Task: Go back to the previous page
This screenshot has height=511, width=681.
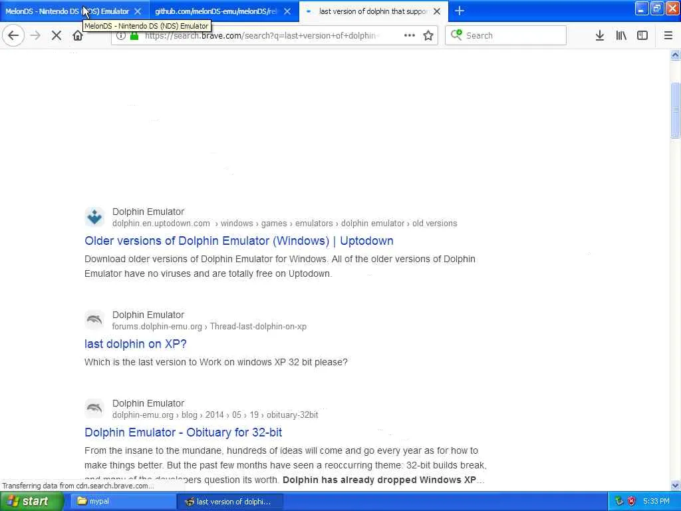Action: pos(13,36)
